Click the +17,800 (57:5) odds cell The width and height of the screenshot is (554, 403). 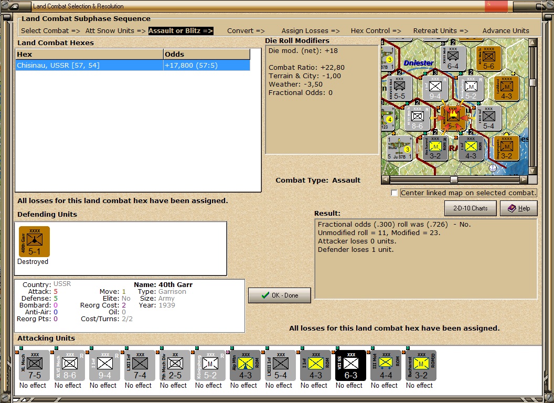[x=207, y=66]
